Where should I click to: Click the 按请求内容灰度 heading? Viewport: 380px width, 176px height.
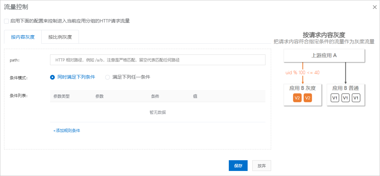[324, 35]
